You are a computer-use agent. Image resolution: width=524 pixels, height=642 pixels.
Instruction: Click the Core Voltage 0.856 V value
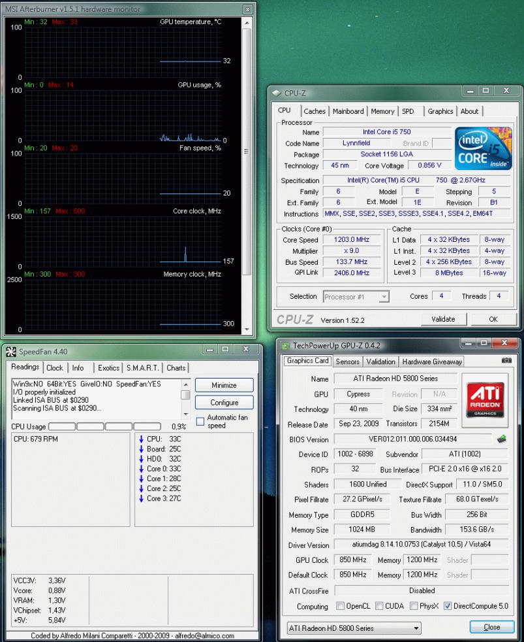click(429, 165)
